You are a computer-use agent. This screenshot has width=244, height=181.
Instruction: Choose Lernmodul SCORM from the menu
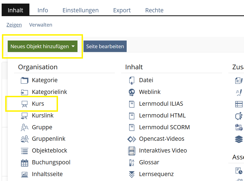[164, 127]
